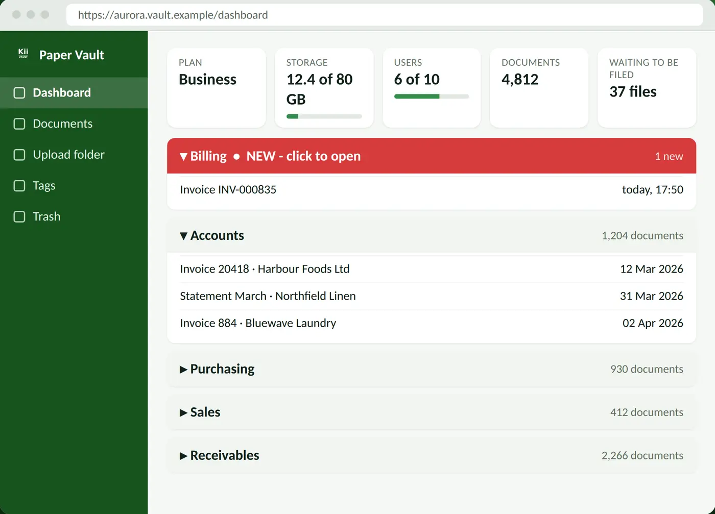The height and width of the screenshot is (514, 715).
Task: Open Invoice INV-000835
Action: click(x=432, y=190)
